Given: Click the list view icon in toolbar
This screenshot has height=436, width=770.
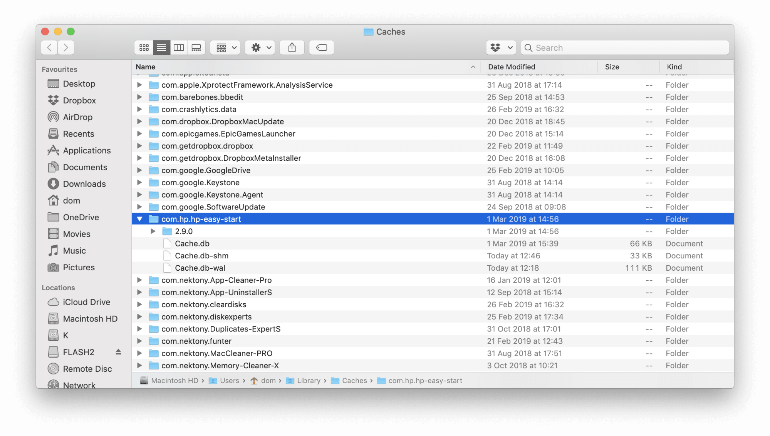Looking at the screenshot, I should [x=161, y=48].
